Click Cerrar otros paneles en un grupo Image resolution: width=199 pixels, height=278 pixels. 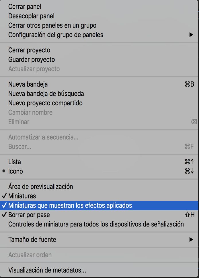click(52, 25)
